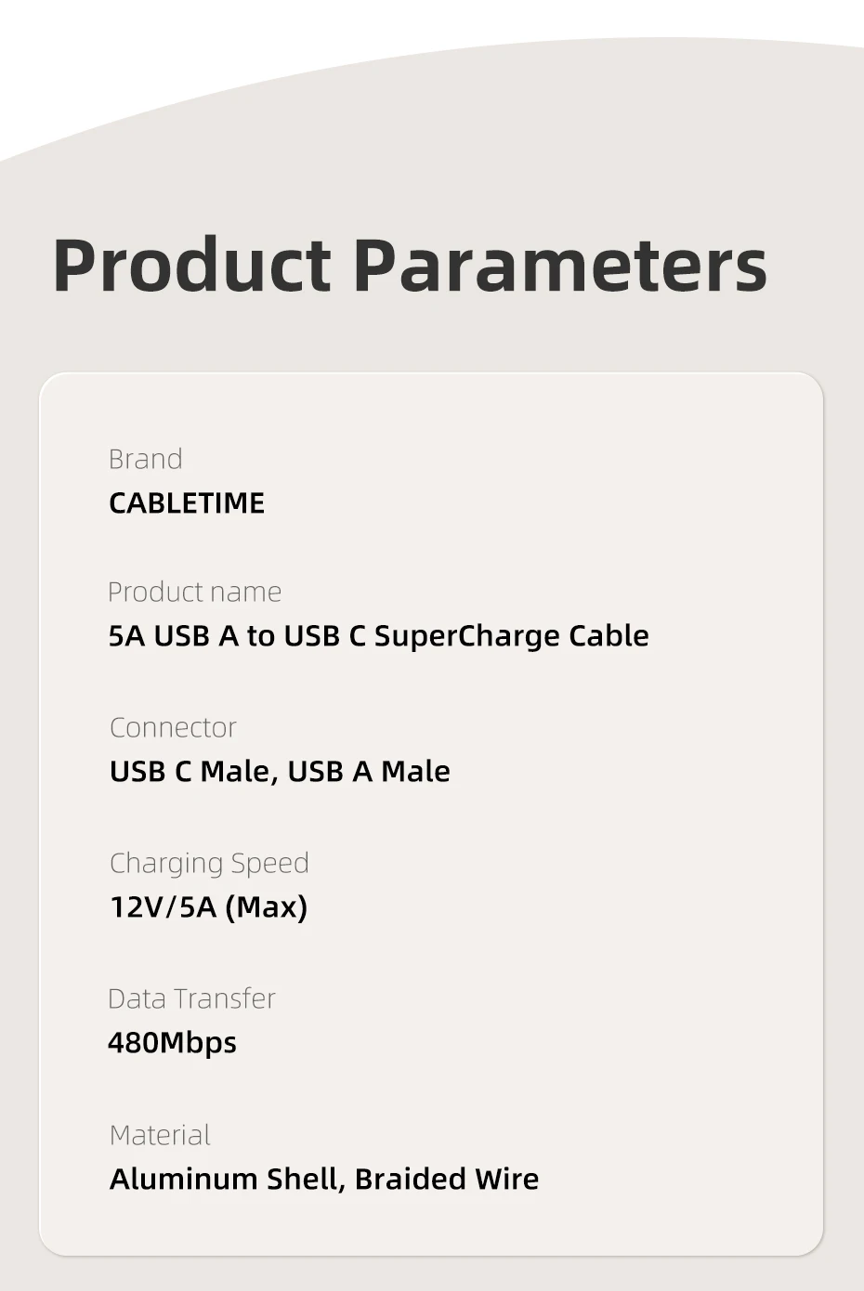Click "5A" at the start of the product name
Screen dimensions: 864x1291
tap(126, 636)
